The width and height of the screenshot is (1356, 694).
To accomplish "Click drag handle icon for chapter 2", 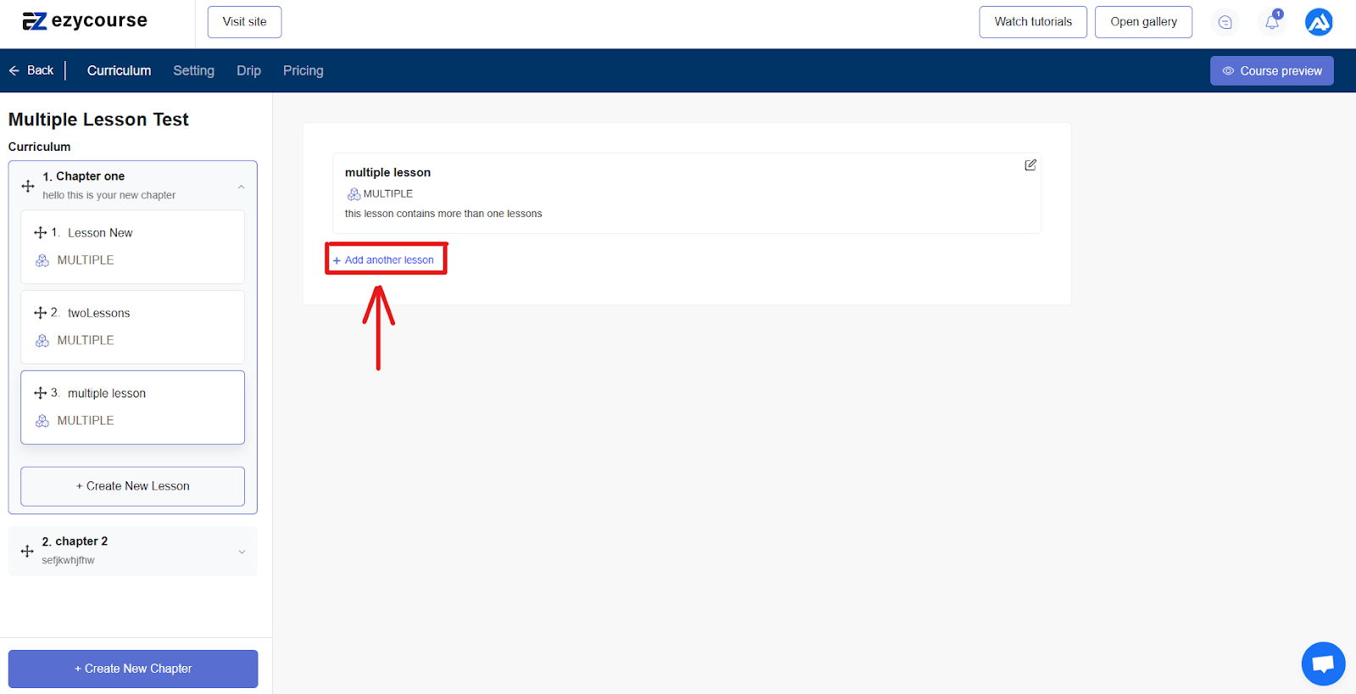I will [x=27, y=551].
